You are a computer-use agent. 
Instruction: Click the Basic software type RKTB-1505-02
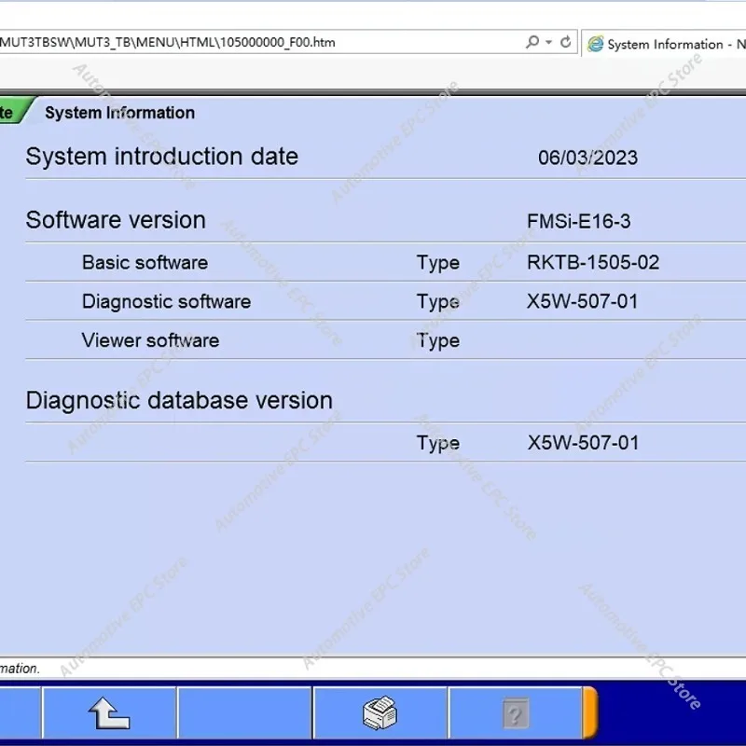tap(592, 263)
